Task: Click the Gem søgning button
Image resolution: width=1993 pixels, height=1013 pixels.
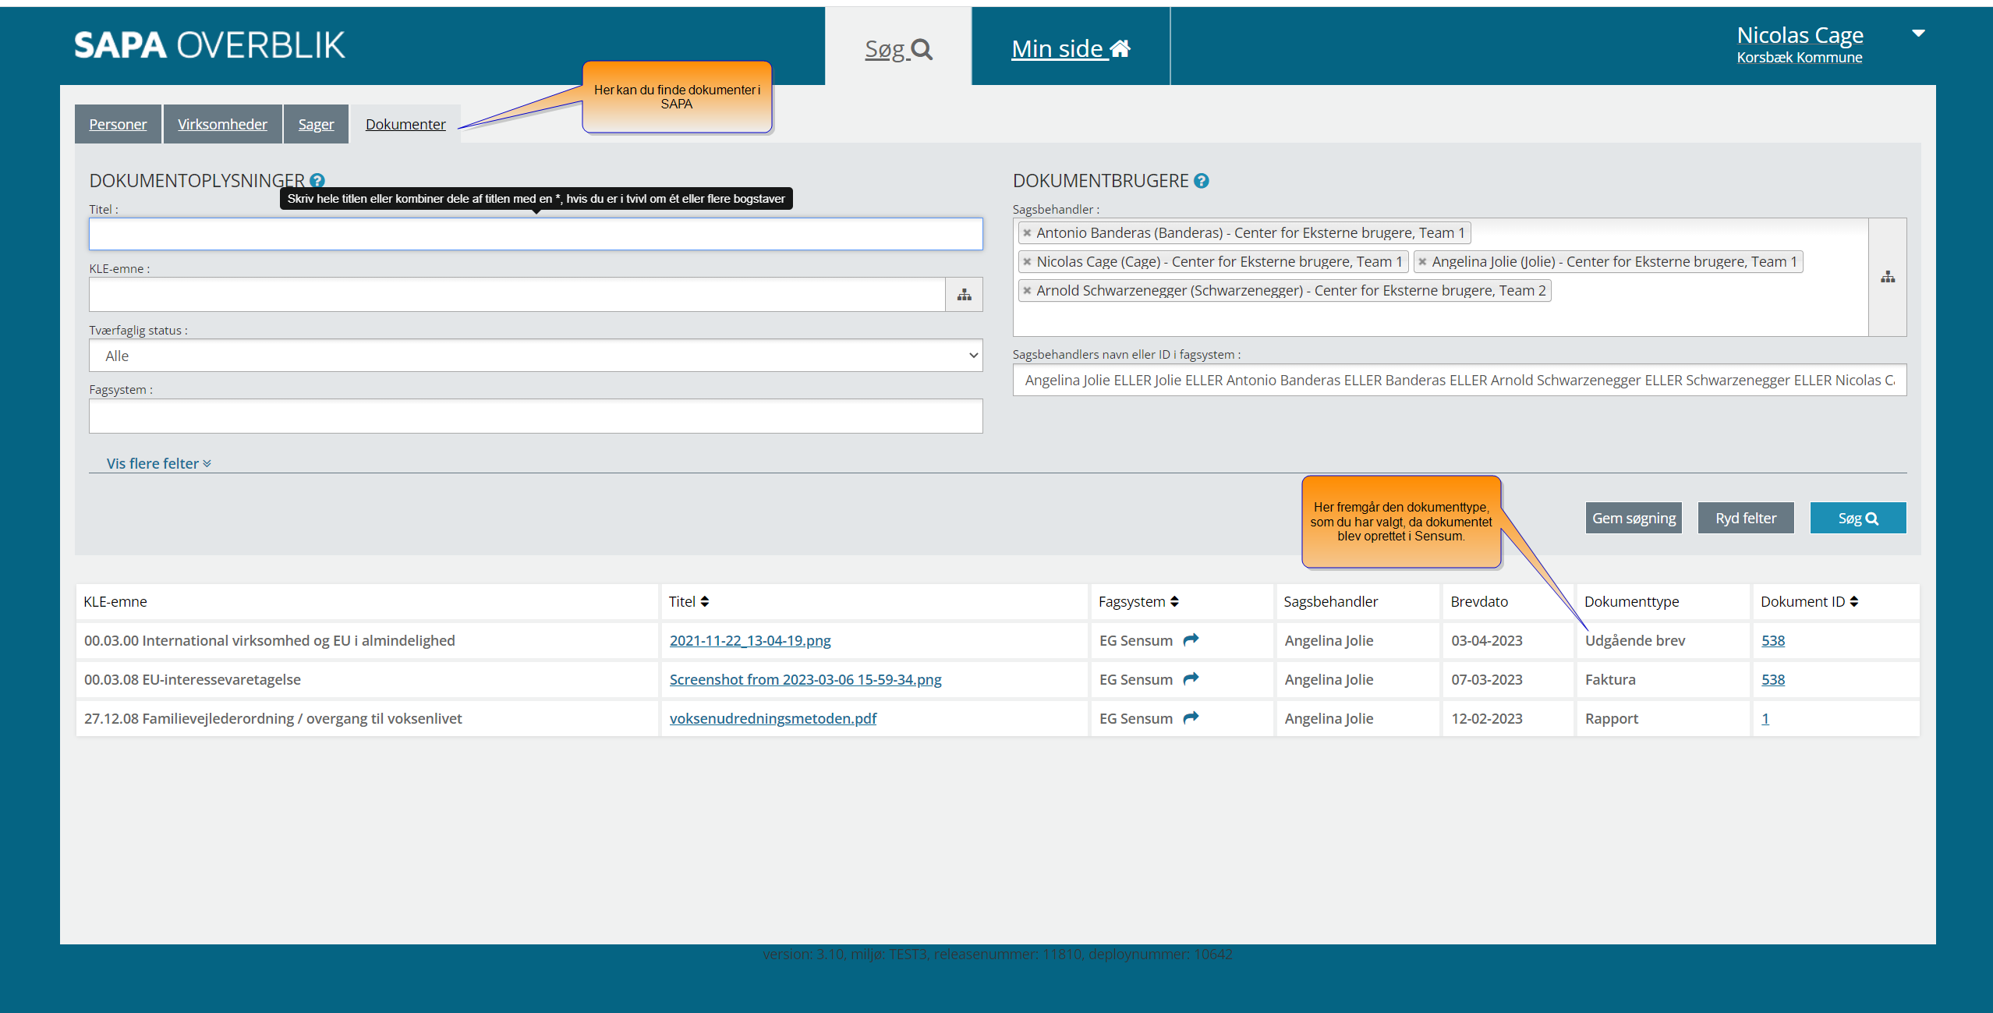Action: (x=1634, y=519)
